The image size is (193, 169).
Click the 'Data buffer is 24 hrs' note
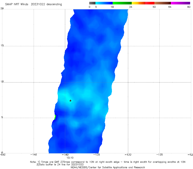point(60,165)
